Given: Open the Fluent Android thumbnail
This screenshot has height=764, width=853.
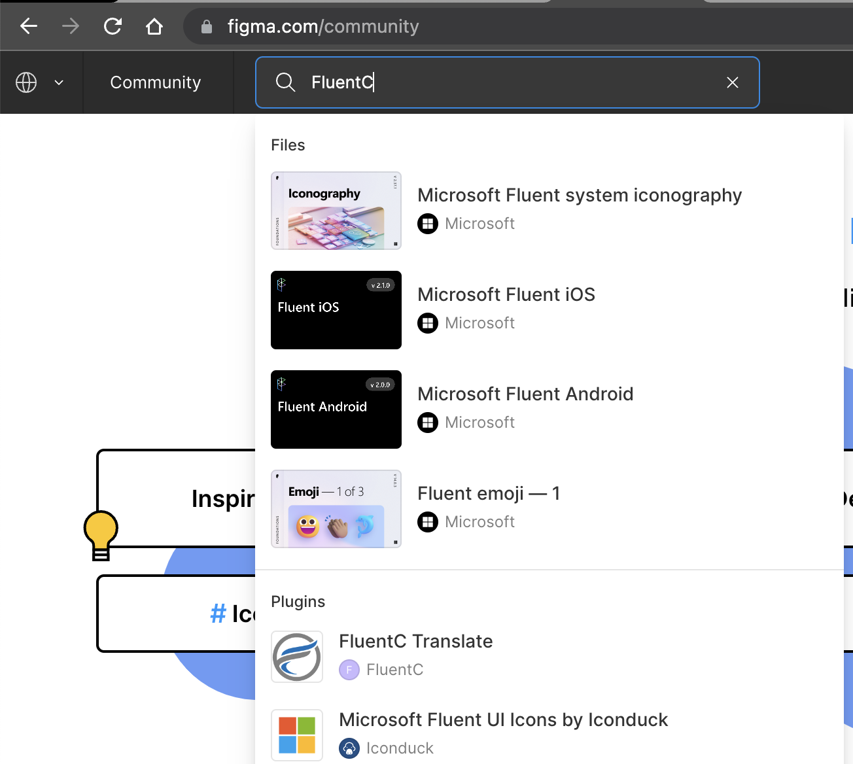Looking at the screenshot, I should click(x=336, y=409).
